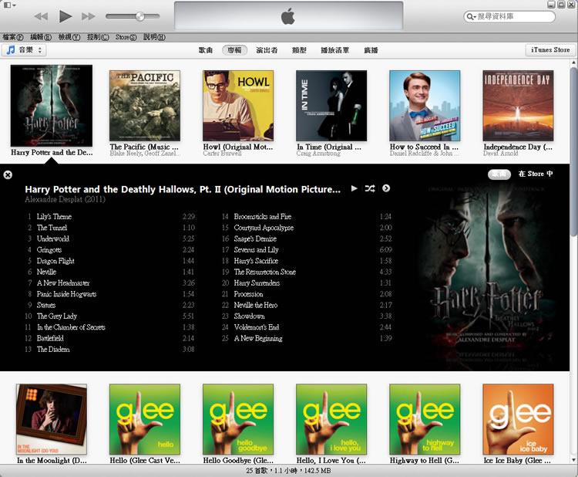Click the rewind previous track button
Screen dimensions: 578x477
41,16
